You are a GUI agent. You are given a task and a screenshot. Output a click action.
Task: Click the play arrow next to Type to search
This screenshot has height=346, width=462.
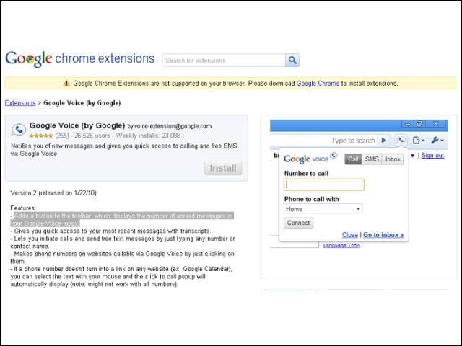[384, 141]
